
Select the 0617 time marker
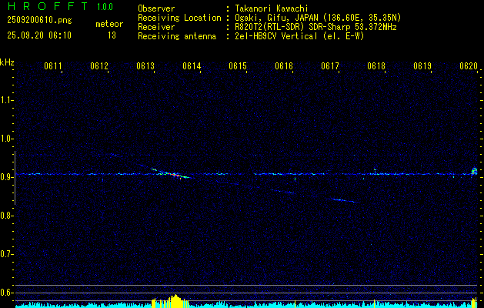330,67
